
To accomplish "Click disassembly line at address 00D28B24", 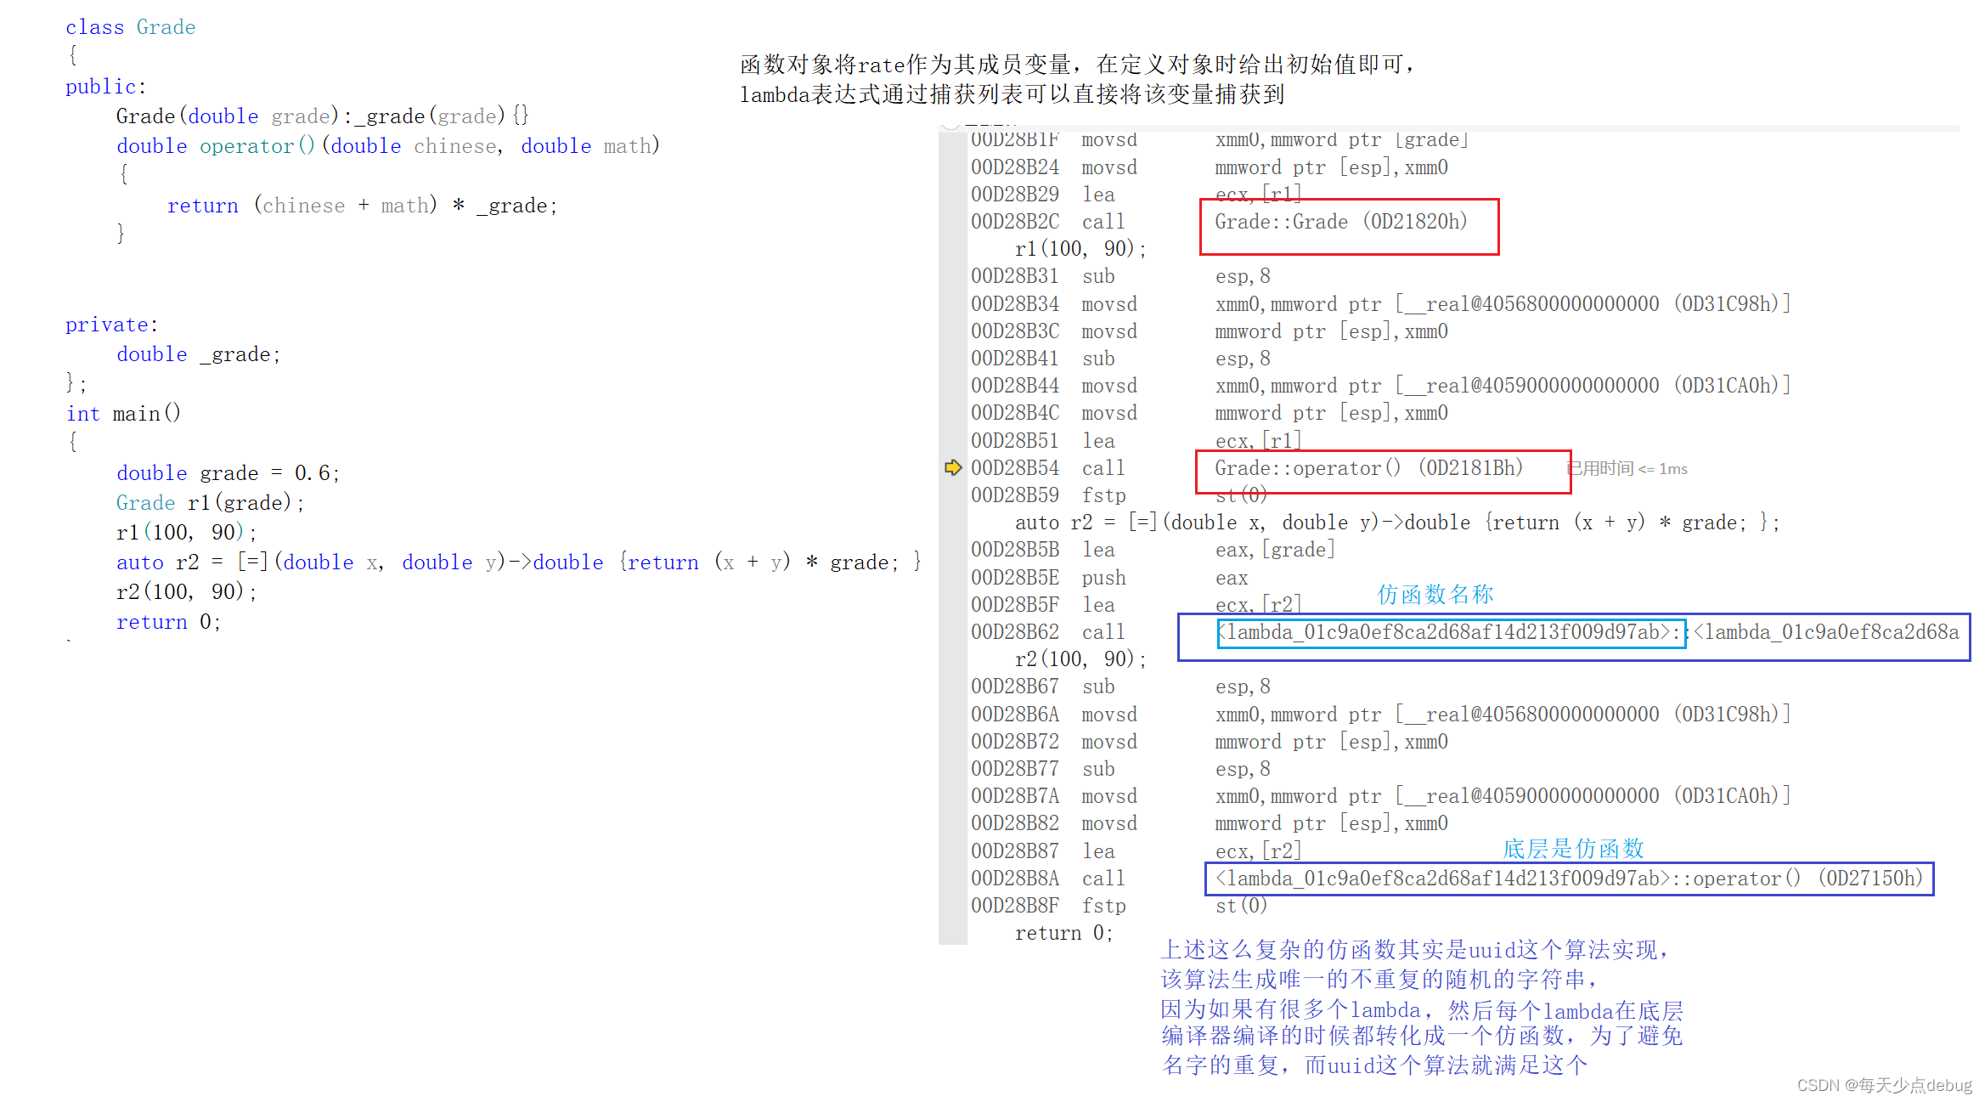I will (x=1210, y=167).
